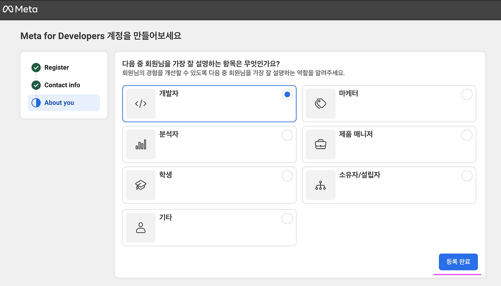Open the Contact info step
The width and height of the screenshot is (501, 286).
click(62, 85)
